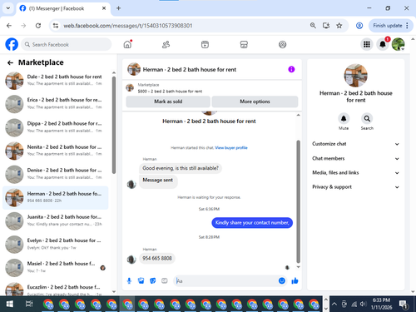Mute the Herman conversation via bell icon
The width and height of the screenshot is (416, 312).
pos(344,119)
